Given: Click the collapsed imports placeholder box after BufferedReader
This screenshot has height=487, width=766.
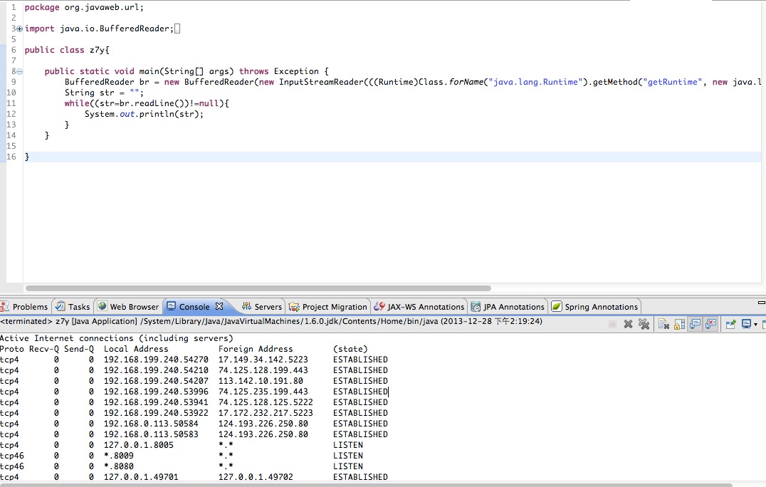Looking at the screenshot, I should [x=177, y=28].
